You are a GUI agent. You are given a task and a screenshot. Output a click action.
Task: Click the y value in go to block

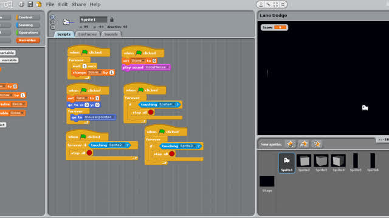click(x=97, y=105)
